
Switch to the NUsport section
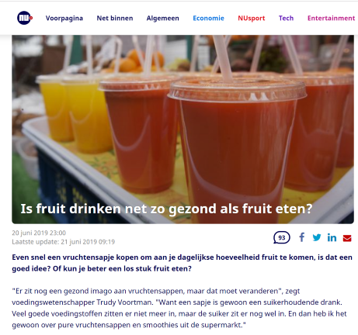point(252,19)
